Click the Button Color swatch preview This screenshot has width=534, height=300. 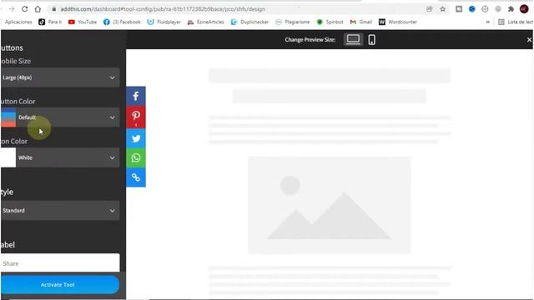click(x=8, y=117)
